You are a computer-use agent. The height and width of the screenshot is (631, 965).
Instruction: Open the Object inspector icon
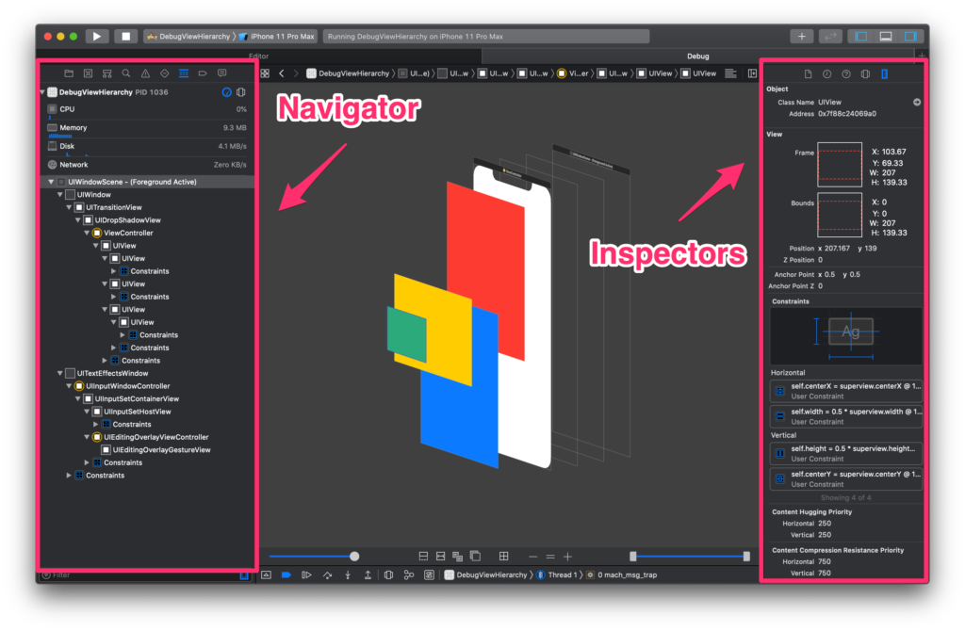[x=865, y=73]
